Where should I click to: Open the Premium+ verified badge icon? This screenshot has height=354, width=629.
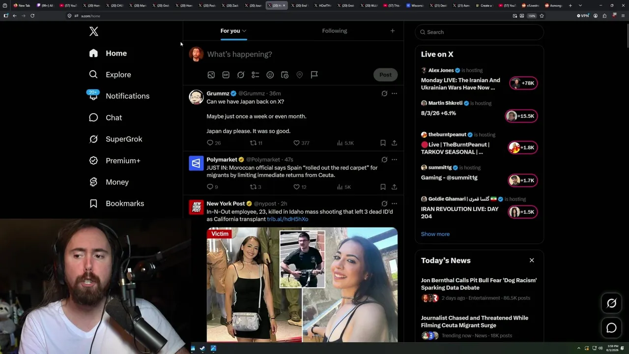[93, 161]
